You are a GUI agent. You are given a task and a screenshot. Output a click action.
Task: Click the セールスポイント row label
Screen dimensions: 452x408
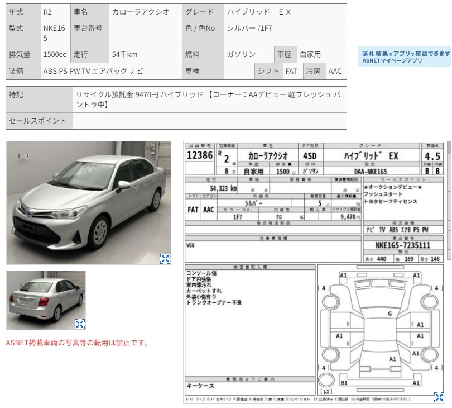pos(37,121)
